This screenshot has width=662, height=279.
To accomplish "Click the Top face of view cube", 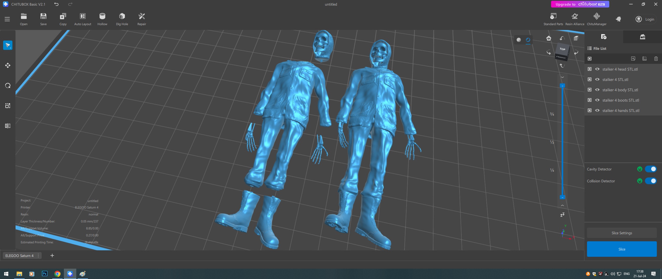I will point(562,49).
